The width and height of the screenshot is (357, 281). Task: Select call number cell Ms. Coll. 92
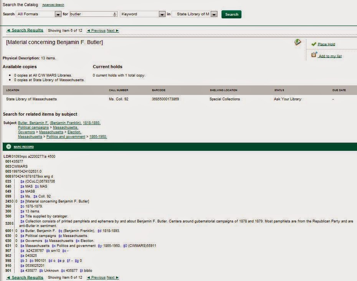click(x=118, y=99)
